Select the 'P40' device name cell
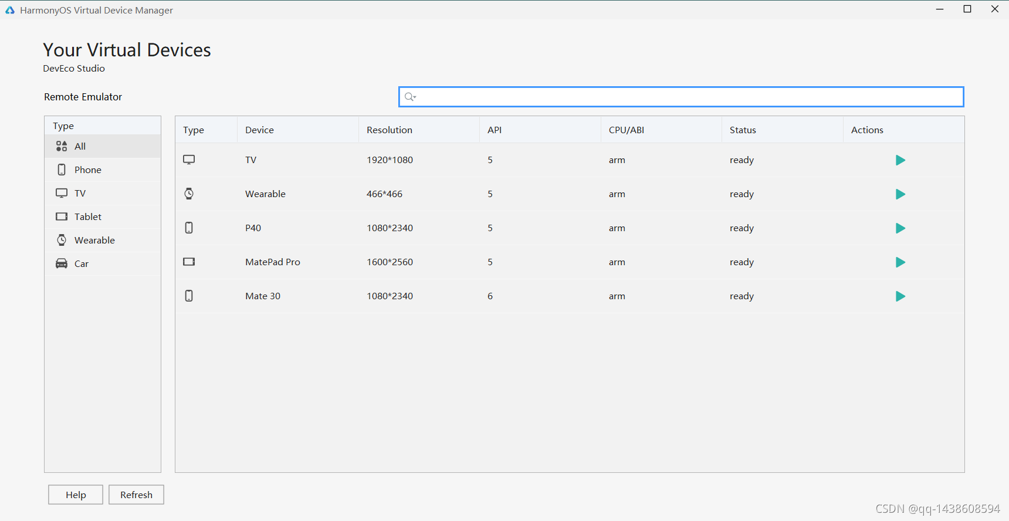Image resolution: width=1009 pixels, height=521 pixels. pyautogui.click(x=253, y=228)
